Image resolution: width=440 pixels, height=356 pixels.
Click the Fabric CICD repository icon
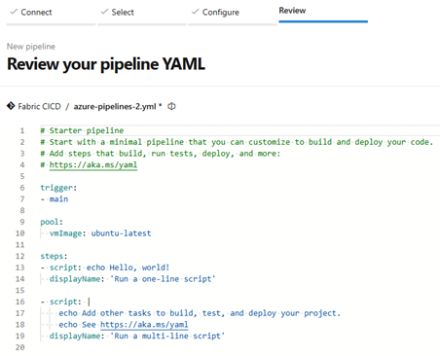(x=11, y=106)
